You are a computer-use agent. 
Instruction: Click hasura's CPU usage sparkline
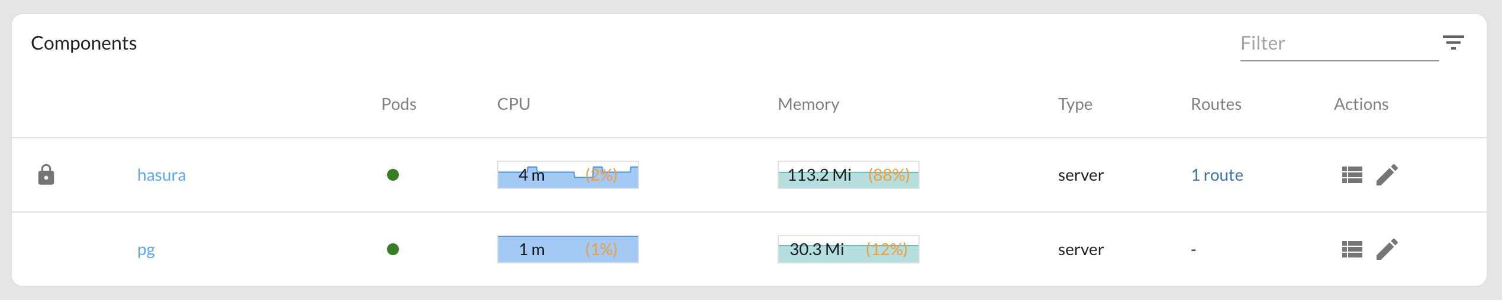568,175
